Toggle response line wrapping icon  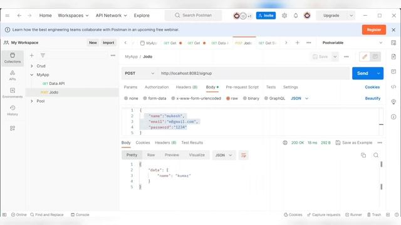click(243, 155)
